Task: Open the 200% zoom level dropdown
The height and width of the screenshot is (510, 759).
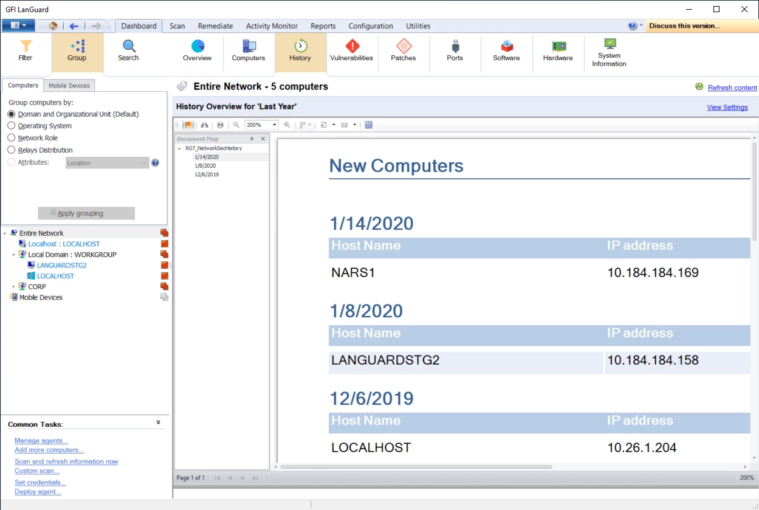Action: coord(274,125)
